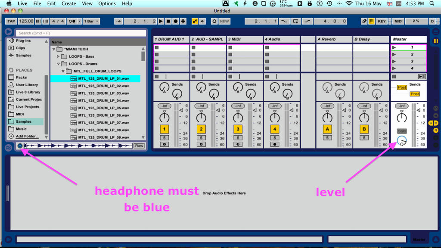Toggle return A Activator button
The image size is (441, 248).
[327, 129]
